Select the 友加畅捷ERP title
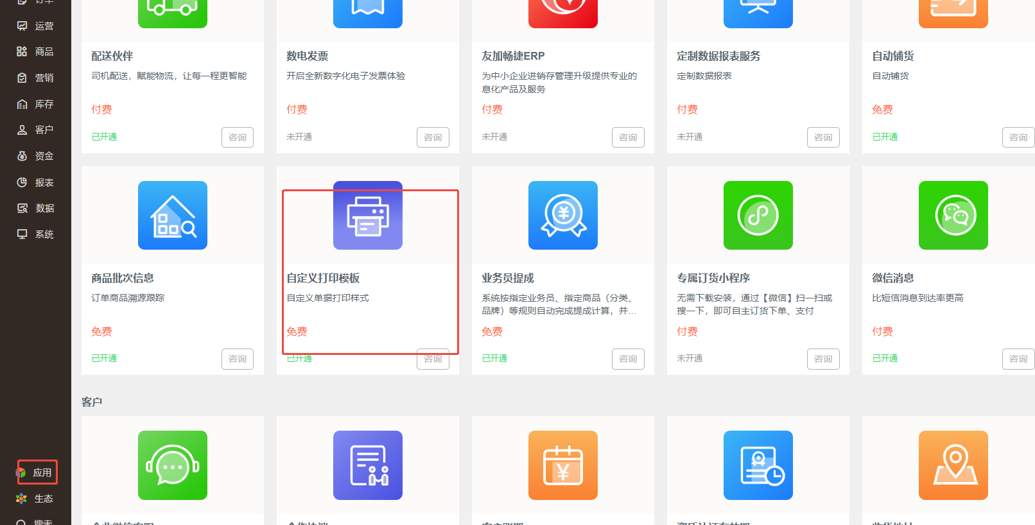This screenshot has height=525, width=1035. point(513,56)
